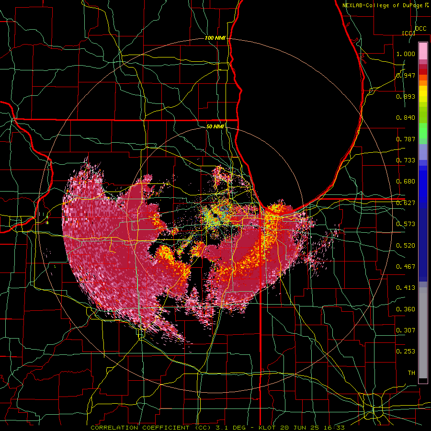Pick the lavender color bar segment
Image resolution: width=431 pixels, height=431 pixels.
[x=423, y=152]
